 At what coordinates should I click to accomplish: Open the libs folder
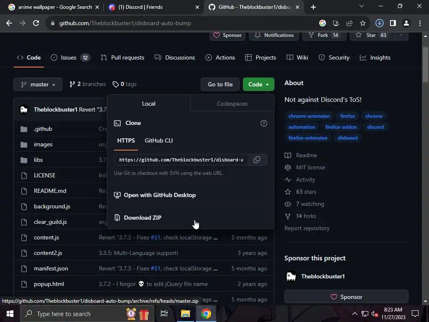38,160
